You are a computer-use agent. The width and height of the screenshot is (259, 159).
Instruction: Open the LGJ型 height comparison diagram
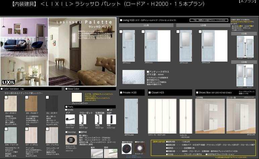[245, 48]
